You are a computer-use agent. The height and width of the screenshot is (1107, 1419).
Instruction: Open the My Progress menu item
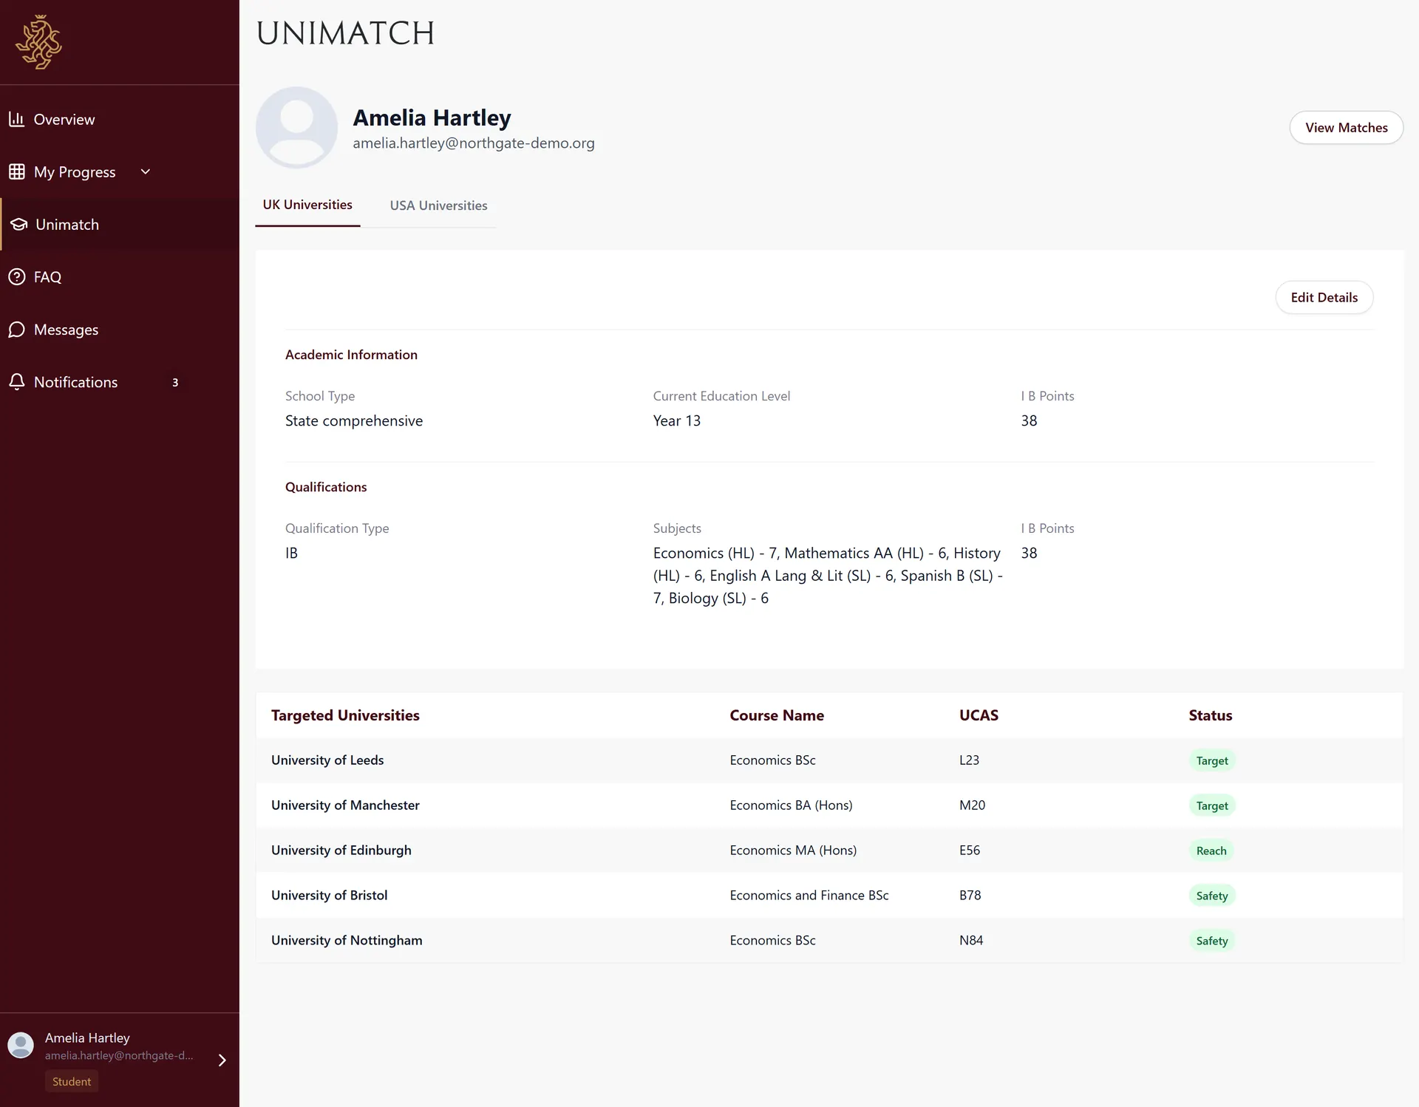pos(120,171)
